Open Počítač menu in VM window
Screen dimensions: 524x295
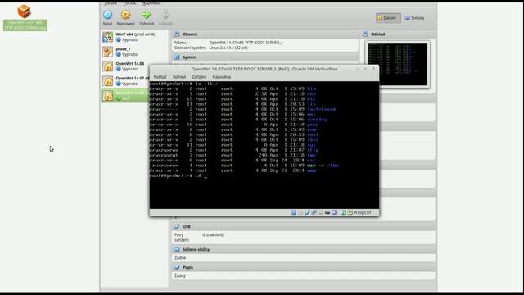[160, 77]
